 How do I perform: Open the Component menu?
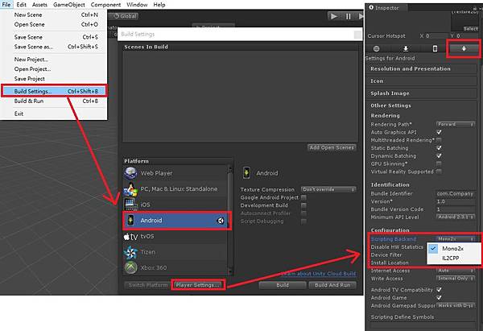click(105, 5)
